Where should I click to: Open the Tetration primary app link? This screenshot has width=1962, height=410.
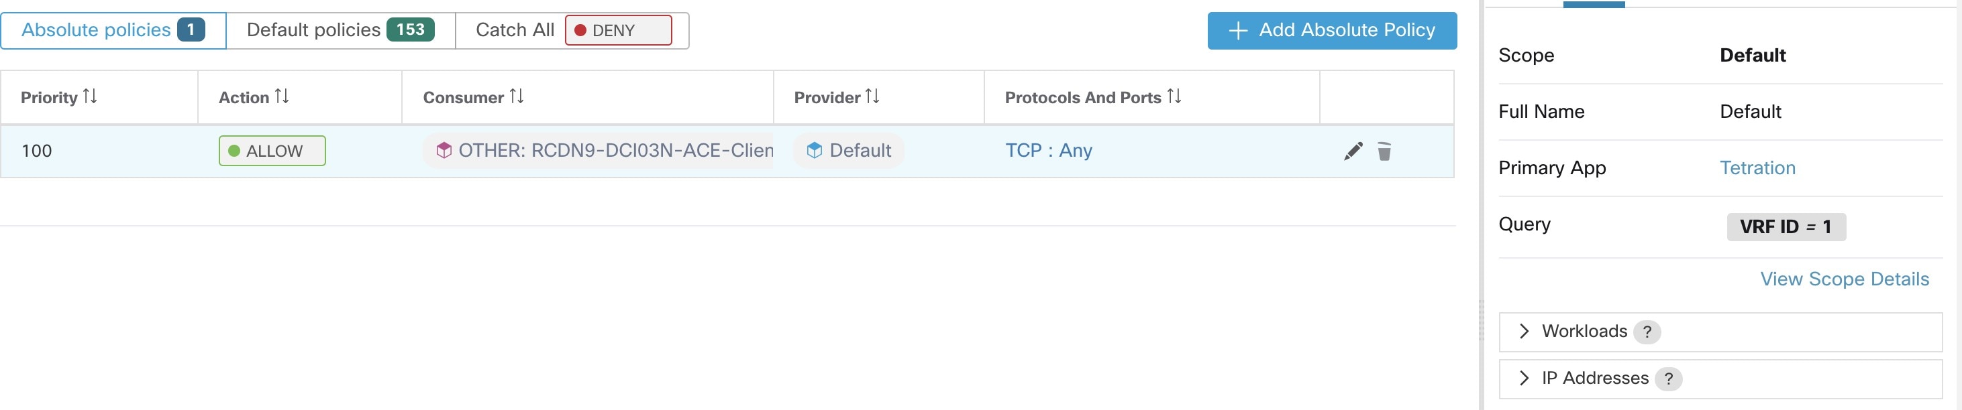pos(1757,168)
